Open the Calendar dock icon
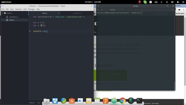The height and width of the screenshot is (105, 186). click(x=97, y=101)
